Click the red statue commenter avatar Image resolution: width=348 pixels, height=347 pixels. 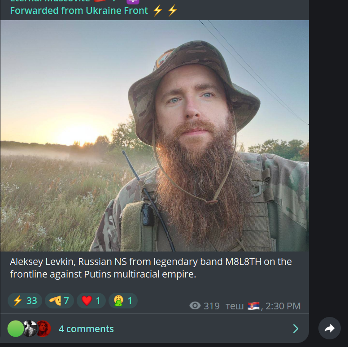tap(44, 329)
